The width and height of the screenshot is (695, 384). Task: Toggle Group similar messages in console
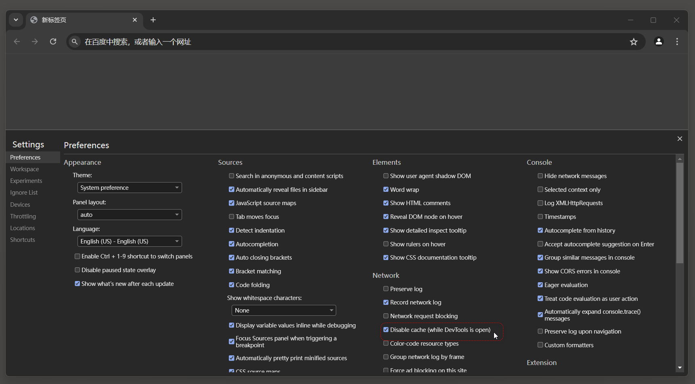pos(540,258)
